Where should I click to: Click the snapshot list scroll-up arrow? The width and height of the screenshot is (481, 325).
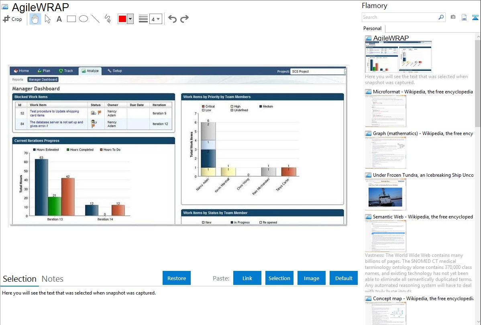478,36
